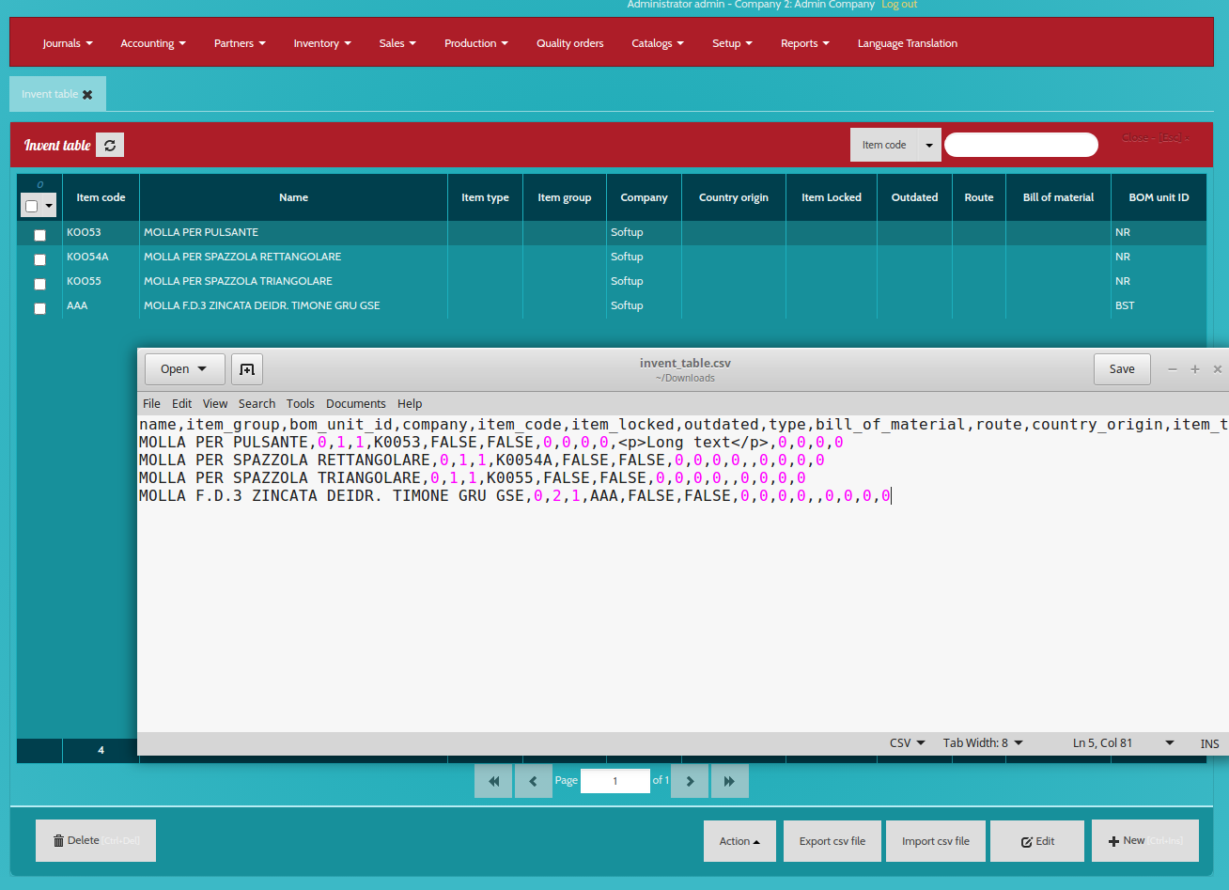
Task: Open the Partners dropdown menu
Action: (240, 43)
